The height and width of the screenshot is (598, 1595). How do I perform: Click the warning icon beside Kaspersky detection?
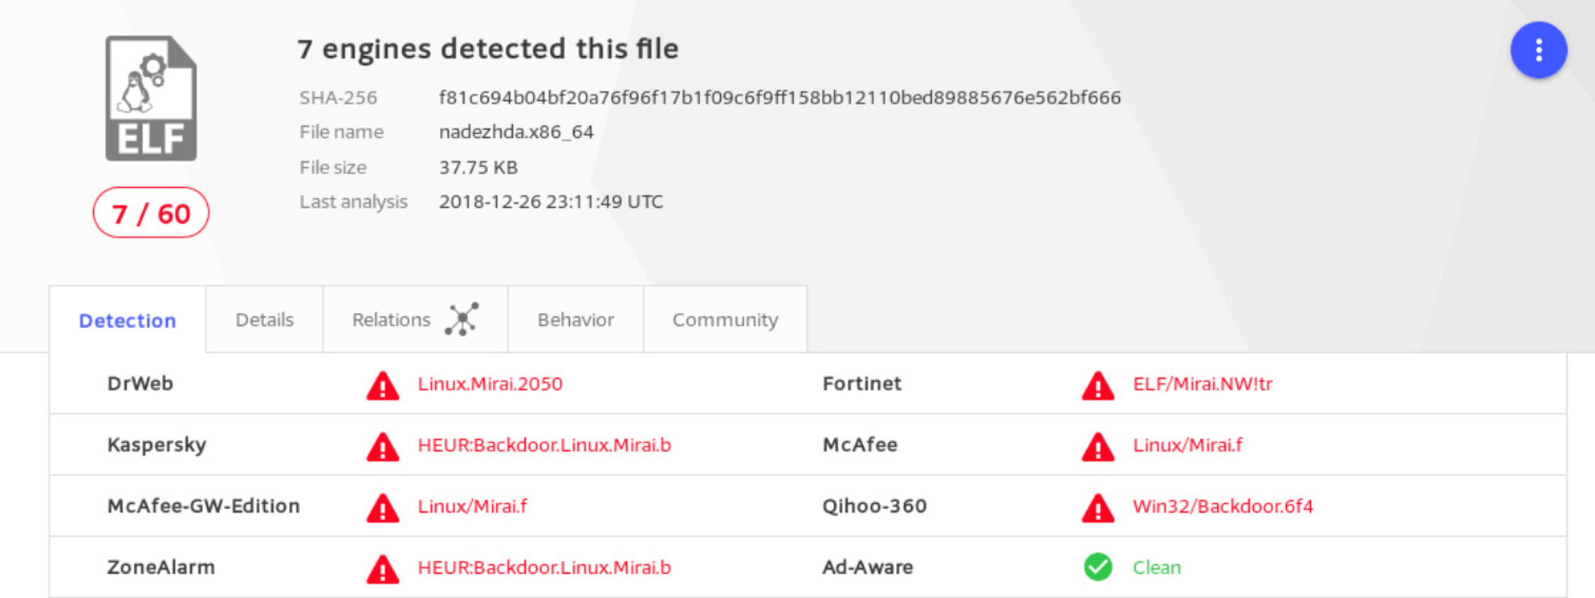click(x=382, y=445)
